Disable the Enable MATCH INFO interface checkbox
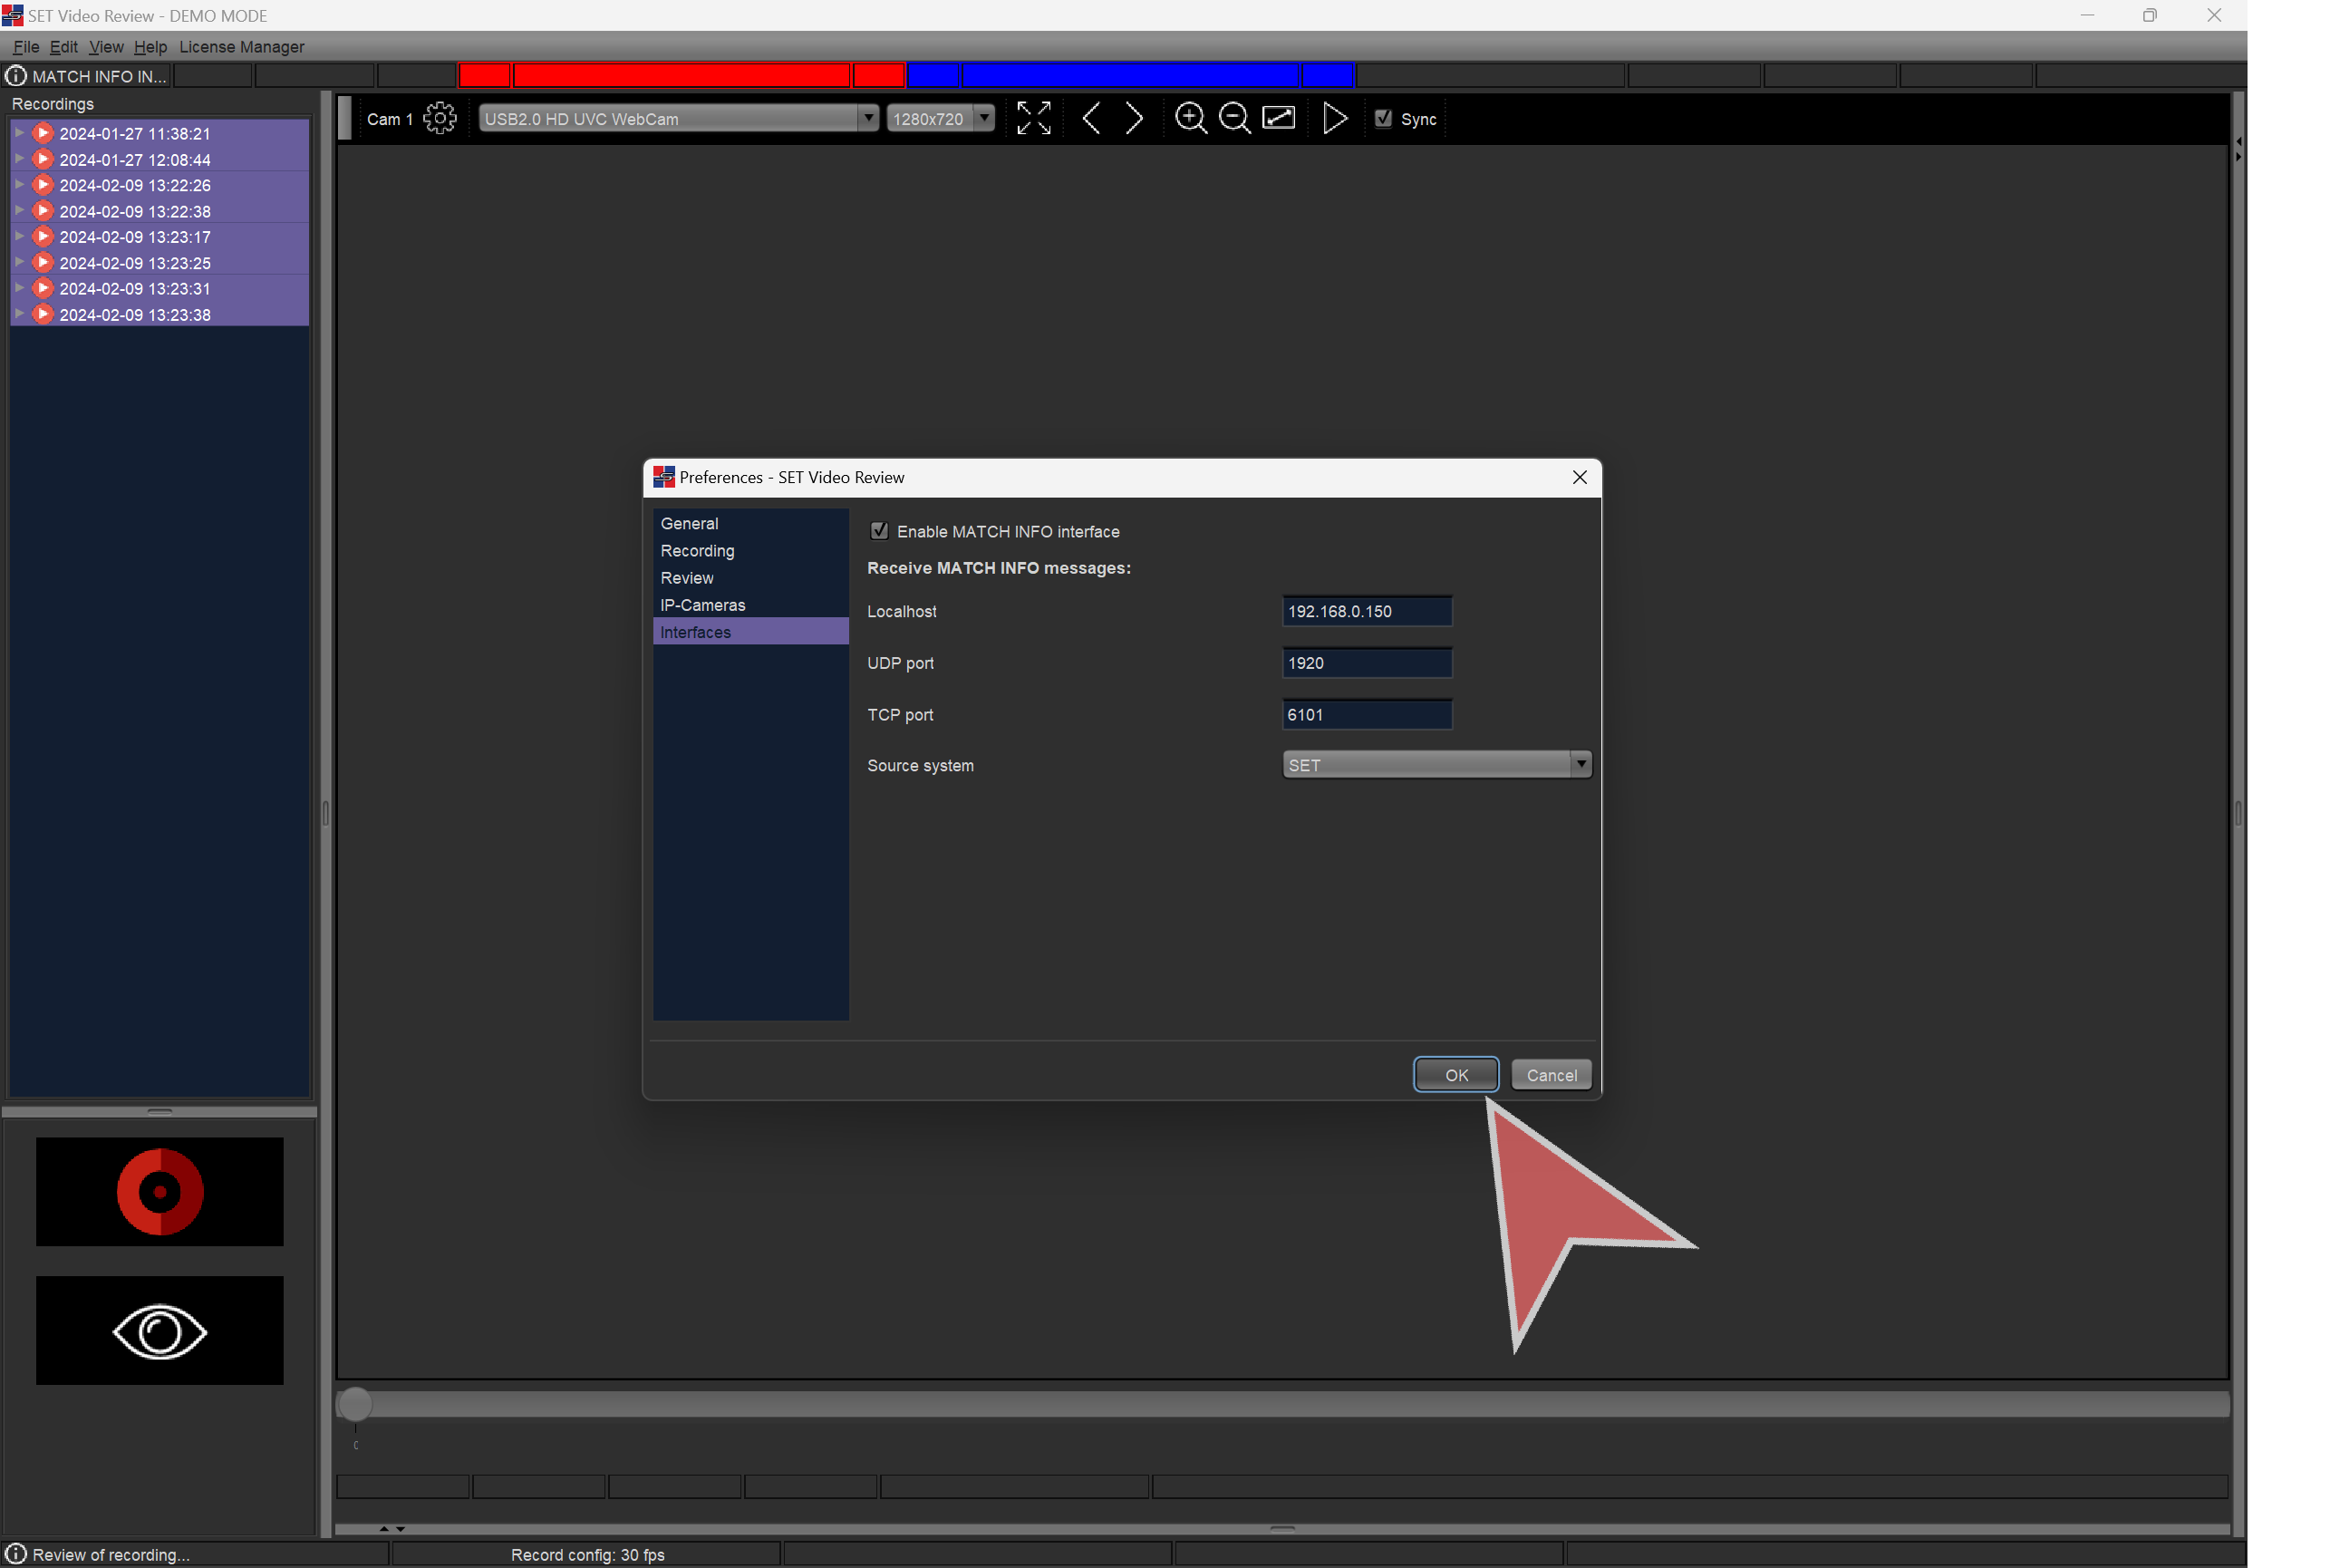Screen dimensions: 2330x1568 pyautogui.click(x=879, y=531)
